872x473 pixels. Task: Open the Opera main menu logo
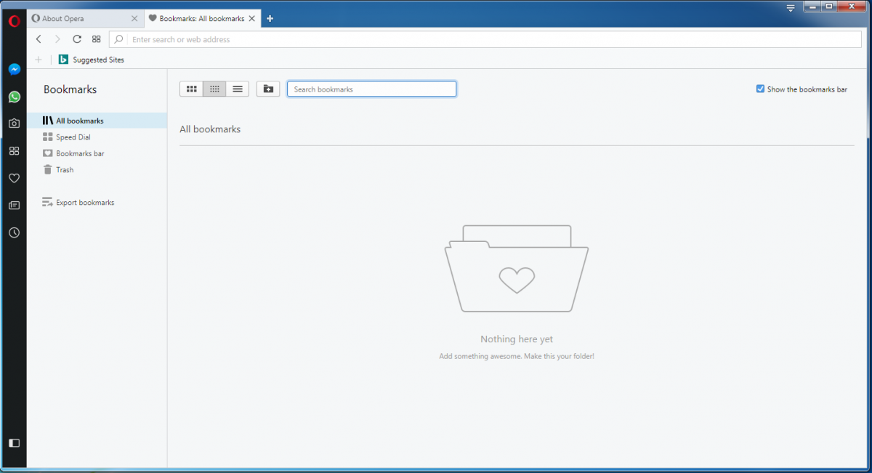point(14,21)
